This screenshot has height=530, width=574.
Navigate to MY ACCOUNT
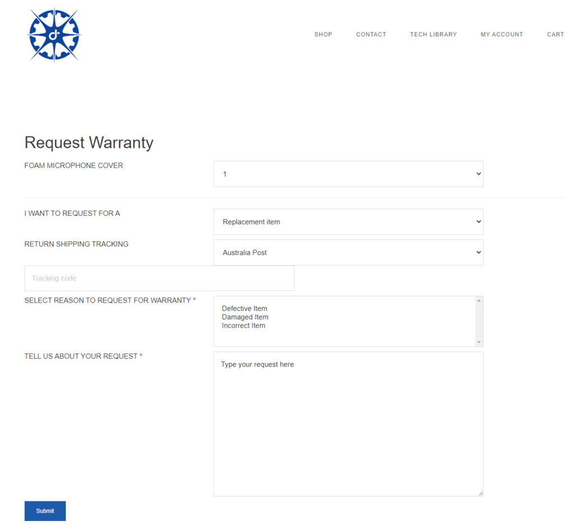(x=502, y=35)
